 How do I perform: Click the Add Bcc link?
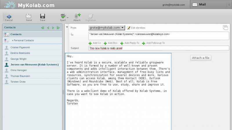pyautogui.click(x=113, y=43)
